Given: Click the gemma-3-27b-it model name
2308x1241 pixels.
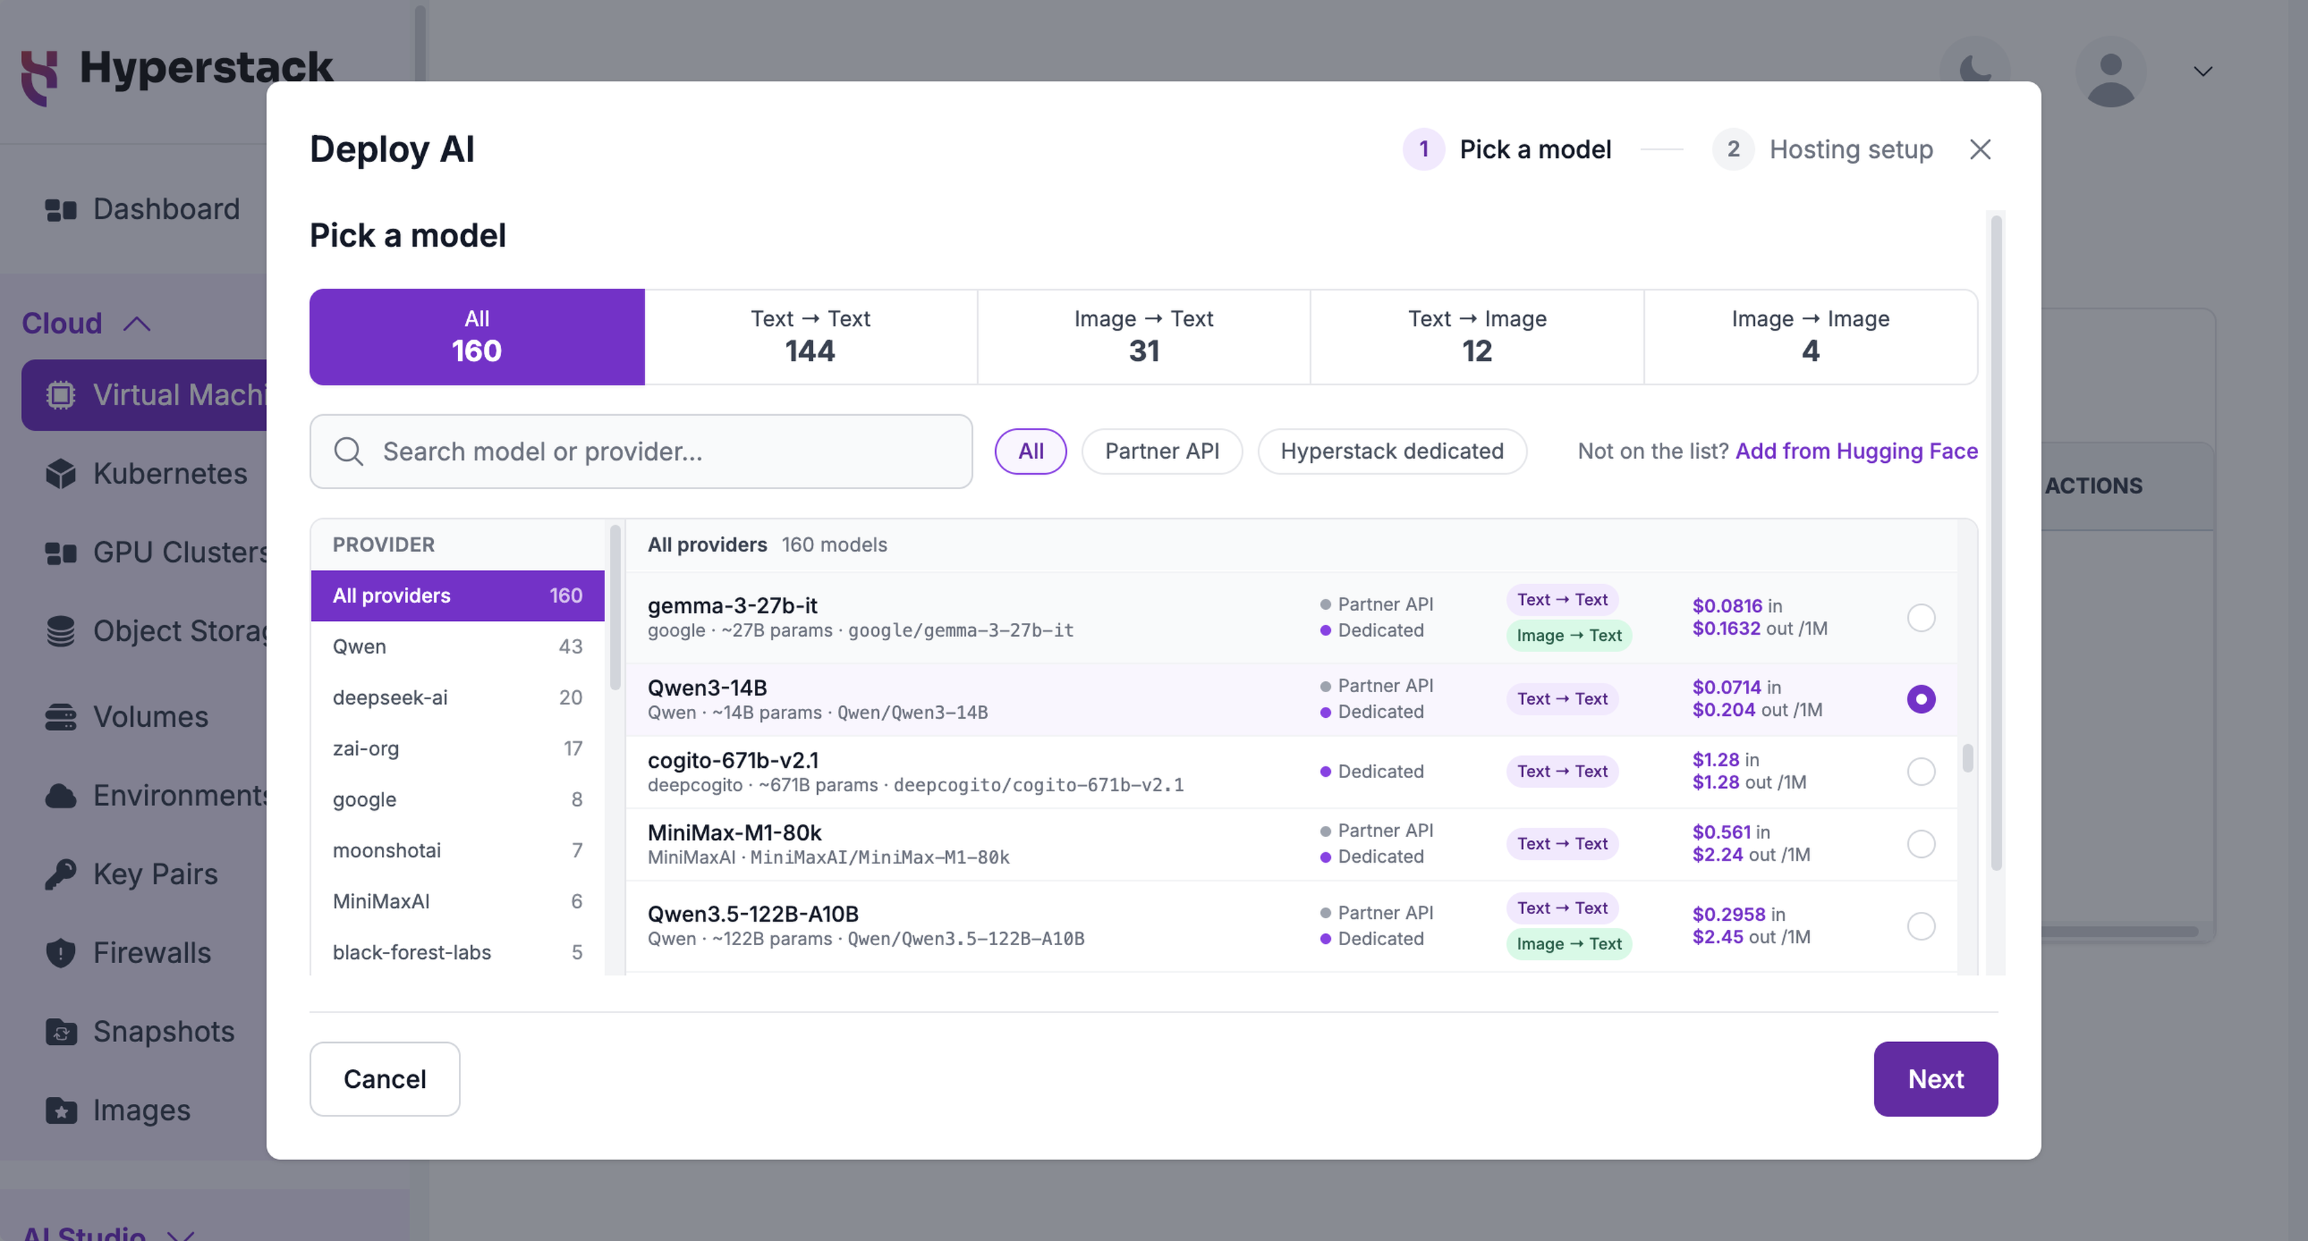Looking at the screenshot, I should (x=732, y=606).
